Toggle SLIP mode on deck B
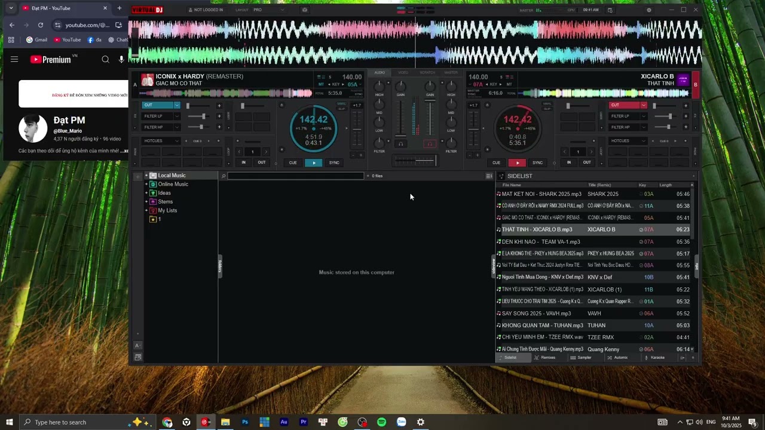This screenshot has width=765, height=430. point(547,108)
